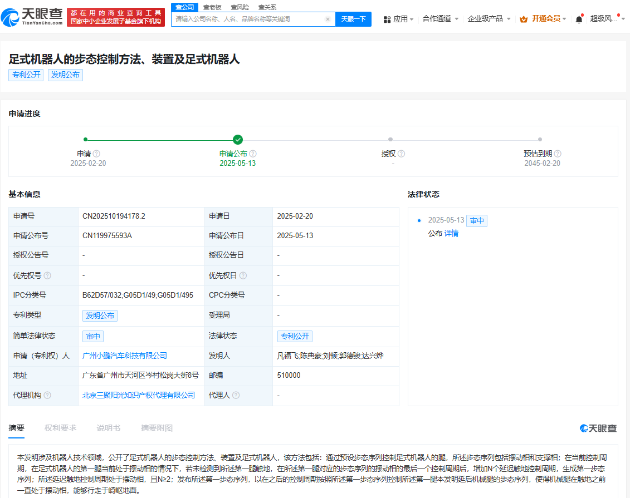Image resolution: width=630 pixels, height=498 pixels.
Task: Expand the 应用 dropdown menu
Action: [x=399, y=19]
